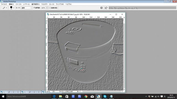This screenshot has height=99, width=177.
Task: Enable the 自動消去 checkbox
Action: tap(50, 8)
